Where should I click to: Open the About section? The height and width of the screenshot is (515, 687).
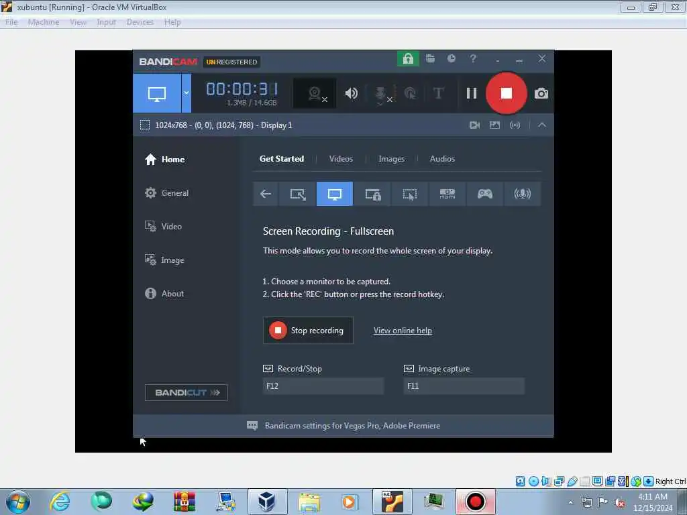164,294
